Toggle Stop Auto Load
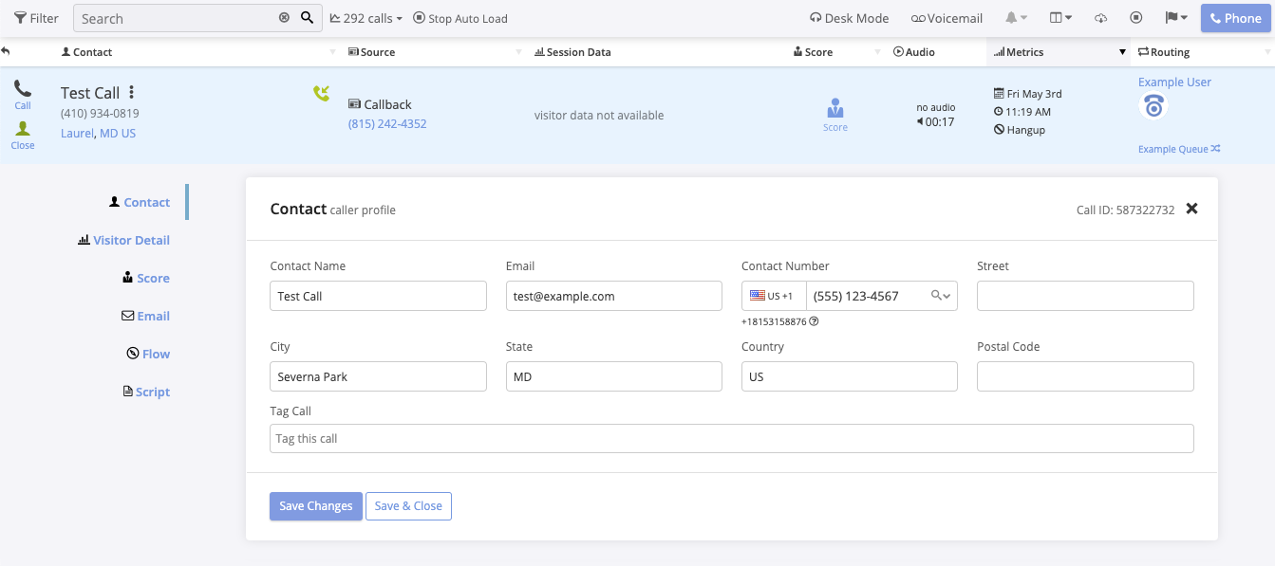This screenshot has height=566, width=1275. click(460, 18)
